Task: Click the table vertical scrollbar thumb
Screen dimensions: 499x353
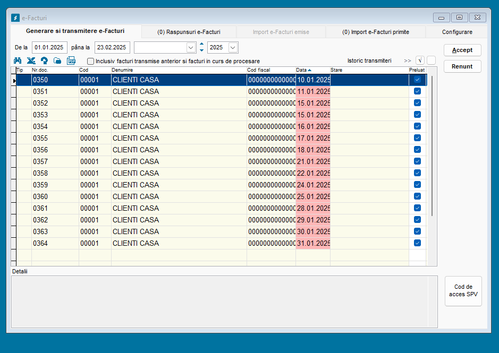Action: coord(432,146)
